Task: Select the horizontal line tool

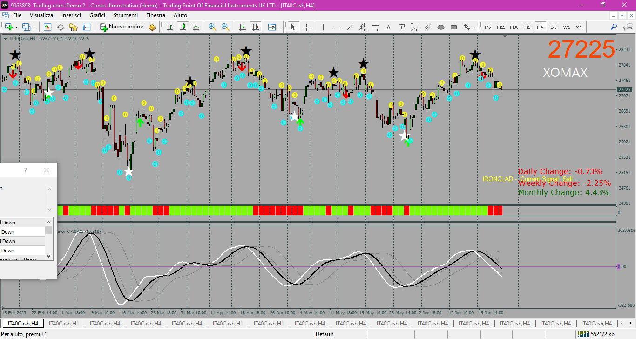Action: [336, 27]
